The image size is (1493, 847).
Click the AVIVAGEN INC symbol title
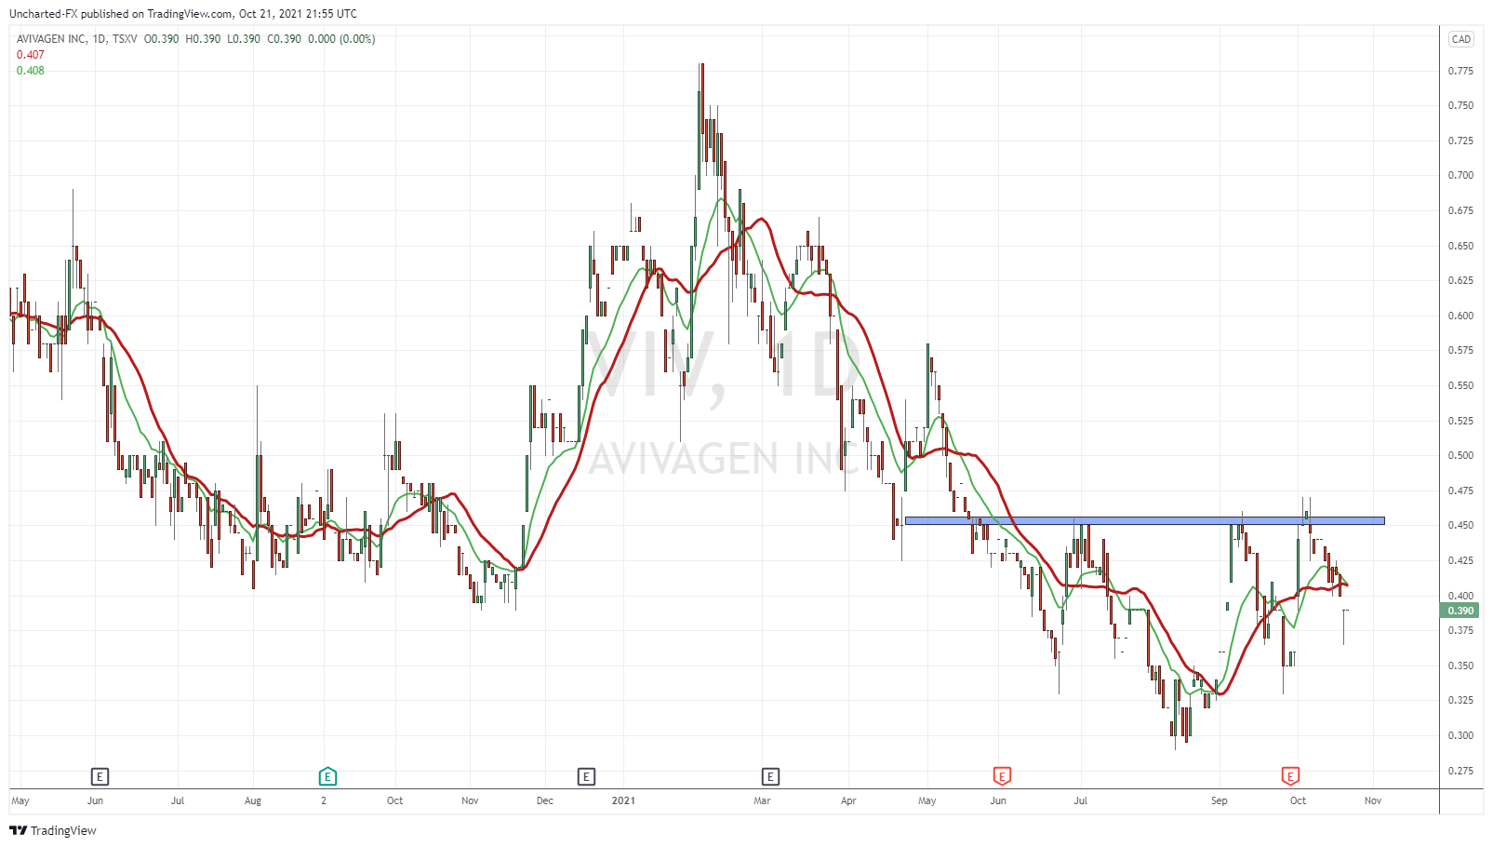51,39
